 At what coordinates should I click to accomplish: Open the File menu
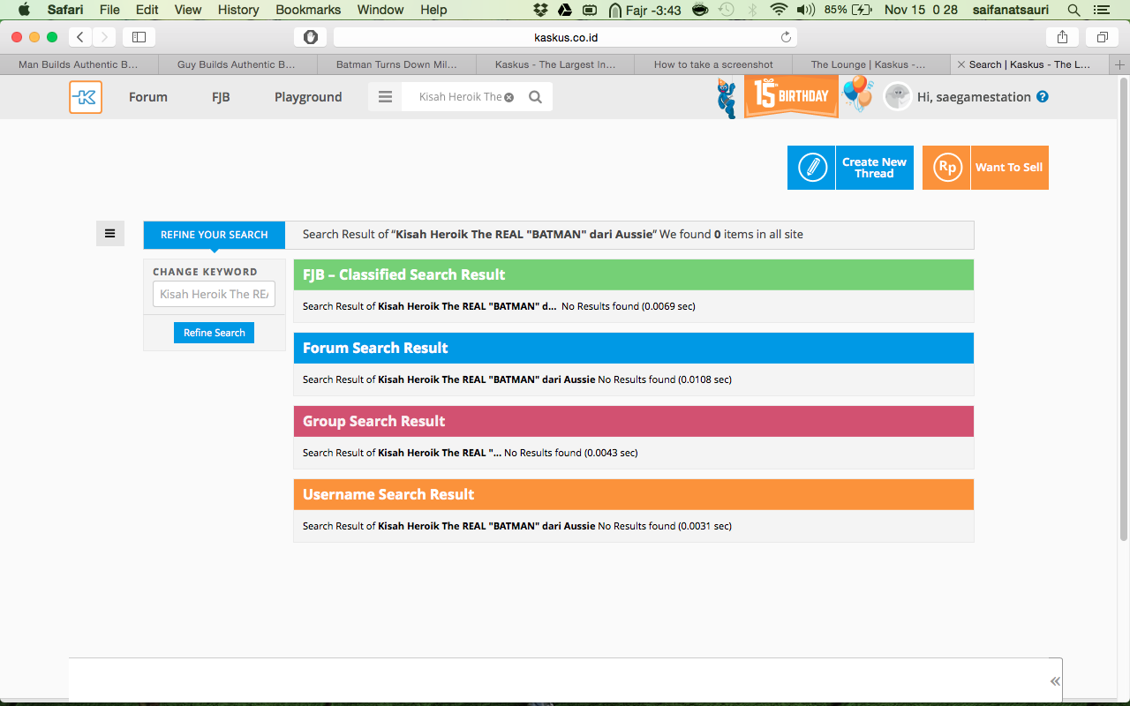(x=109, y=10)
